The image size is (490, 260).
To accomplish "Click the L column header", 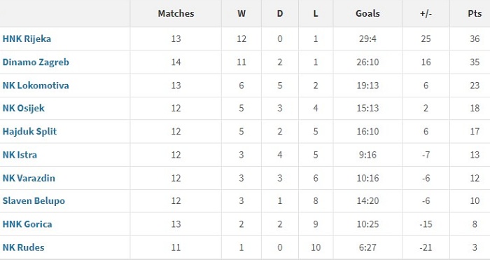I will (316, 13).
